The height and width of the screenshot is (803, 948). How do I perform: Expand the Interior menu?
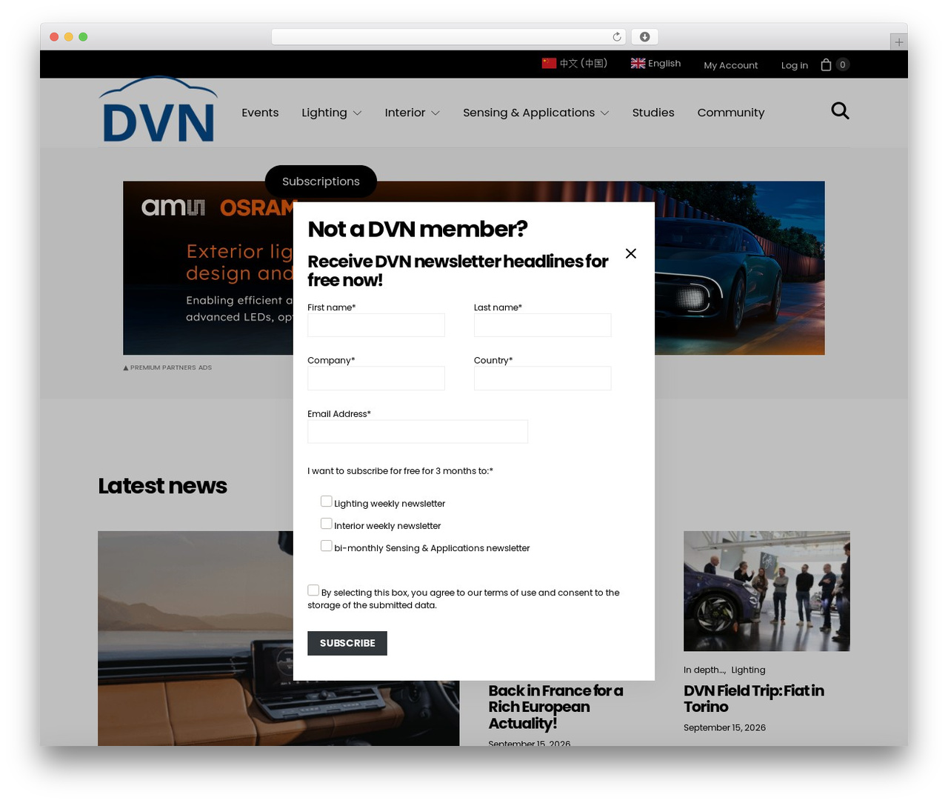pos(412,113)
